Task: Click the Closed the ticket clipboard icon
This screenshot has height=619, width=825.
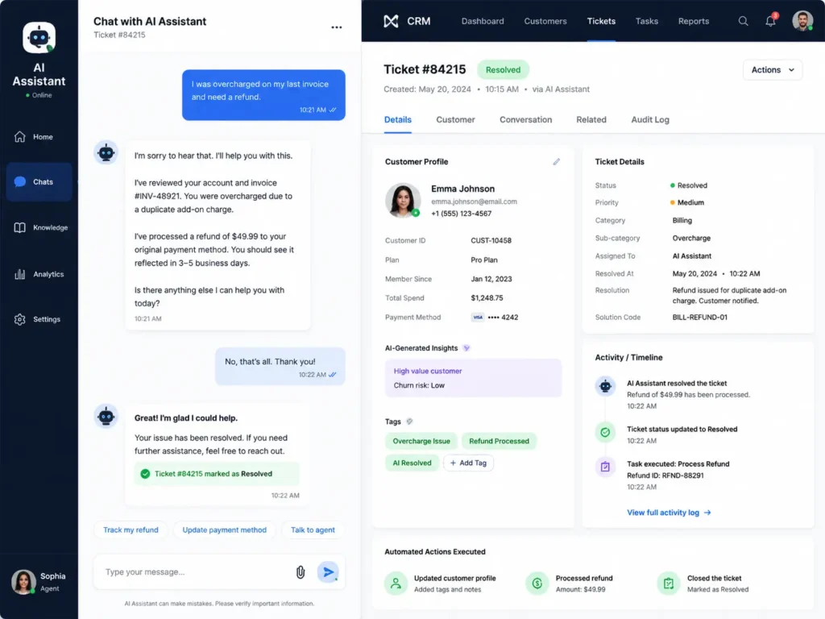Action: 668,584
